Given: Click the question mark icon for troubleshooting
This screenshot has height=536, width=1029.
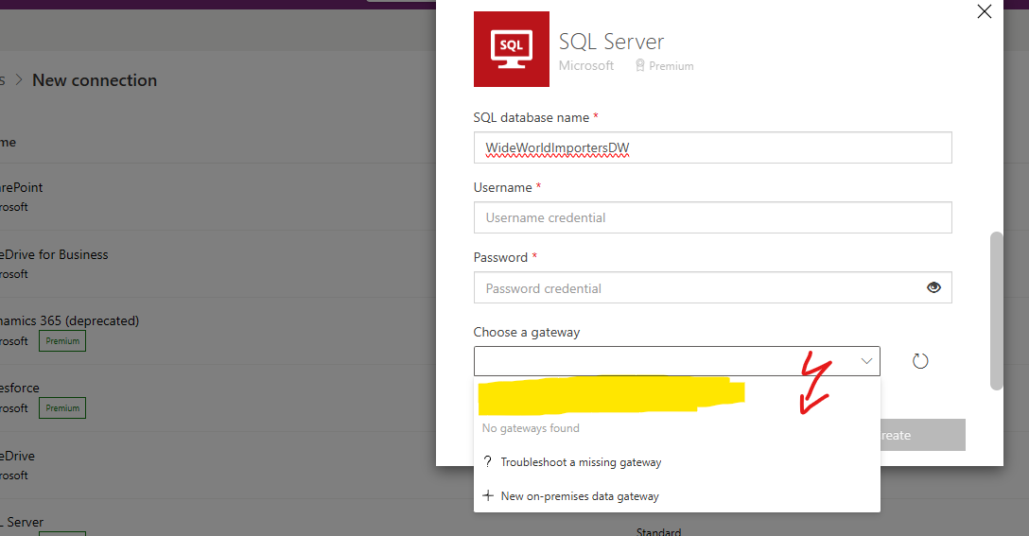Looking at the screenshot, I should [x=488, y=462].
